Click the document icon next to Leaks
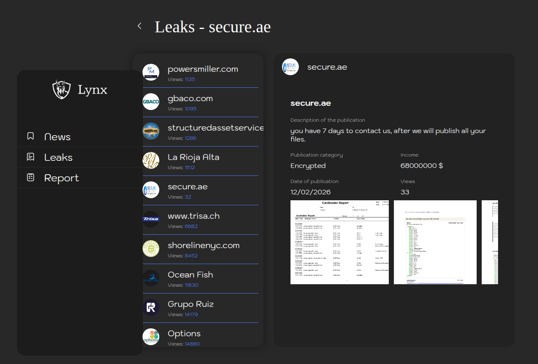538x364 pixels. pos(31,157)
